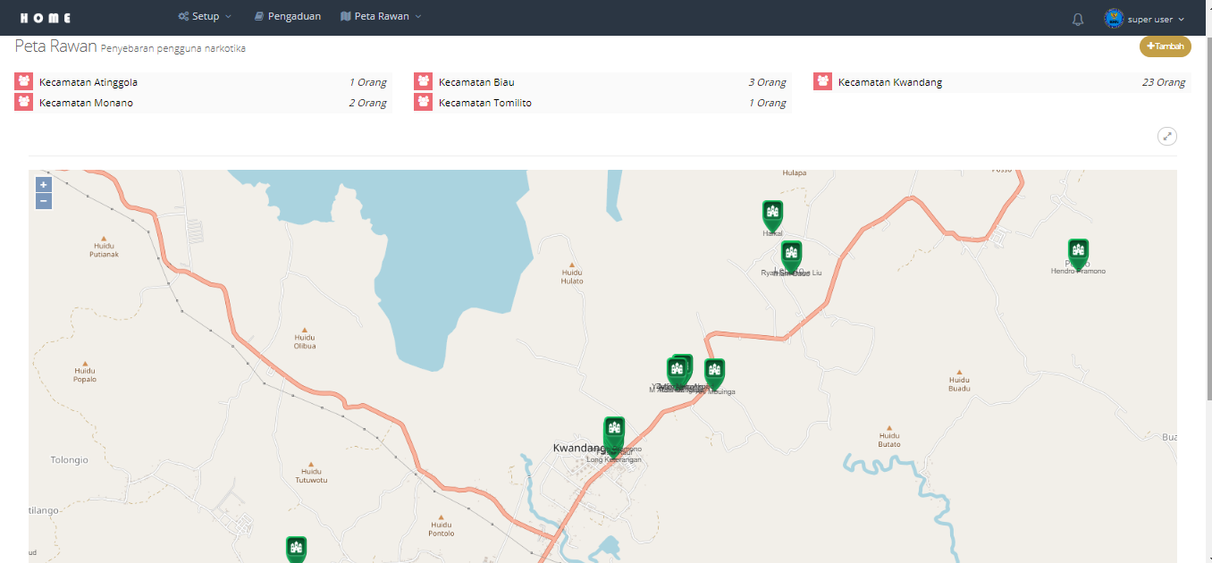The image size is (1212, 563).
Task: Click the Kecamatan Kwandang people icon
Action: pos(822,82)
